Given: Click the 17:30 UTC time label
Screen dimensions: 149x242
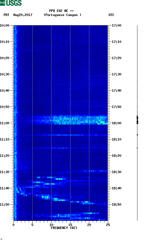Looking at the screenshot, I should tap(116, 74).
